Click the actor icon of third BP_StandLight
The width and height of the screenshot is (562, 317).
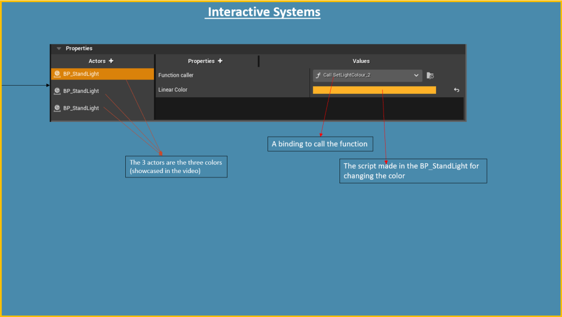pos(57,108)
